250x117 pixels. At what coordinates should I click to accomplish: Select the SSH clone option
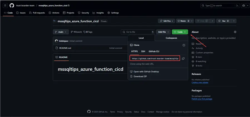point(143,51)
